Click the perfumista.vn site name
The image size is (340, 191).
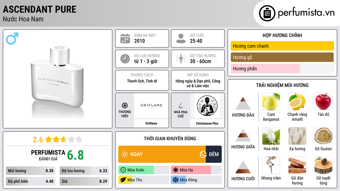[306, 13]
